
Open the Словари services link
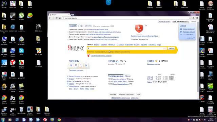click(120, 44)
